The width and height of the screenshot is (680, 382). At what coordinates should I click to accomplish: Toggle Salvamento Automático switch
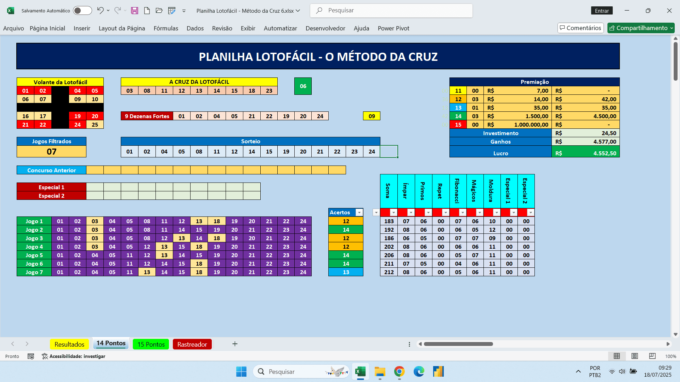pyautogui.click(x=82, y=11)
